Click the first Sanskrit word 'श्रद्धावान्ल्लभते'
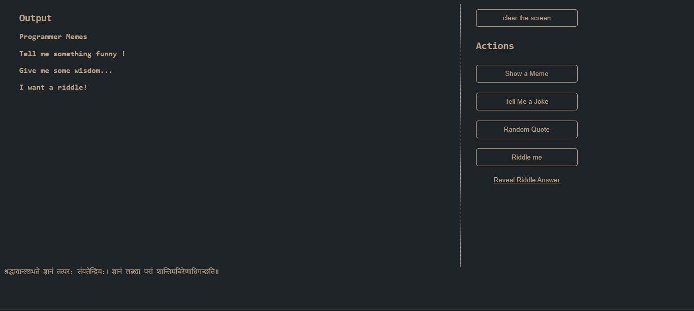This screenshot has width=694, height=311. [21, 271]
